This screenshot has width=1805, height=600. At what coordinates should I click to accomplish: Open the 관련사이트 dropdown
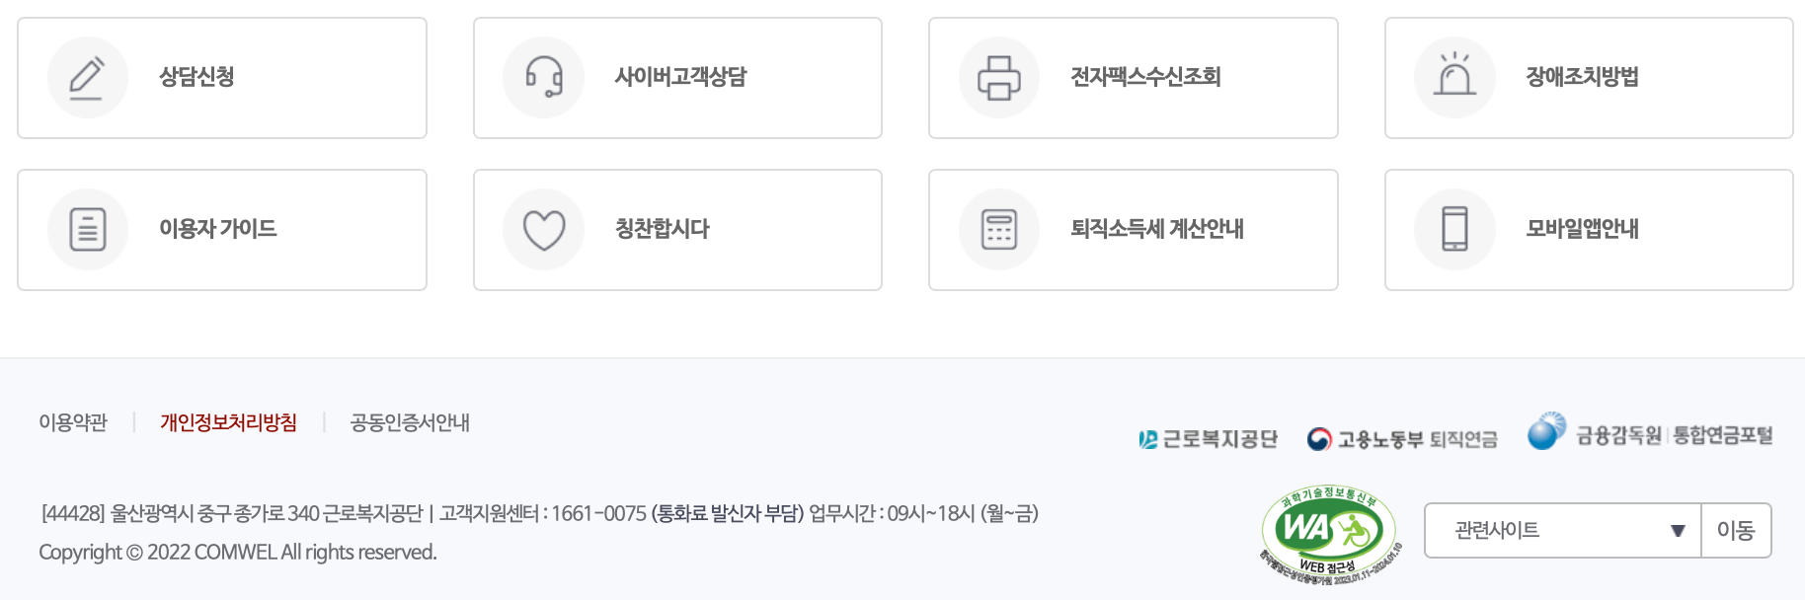click(1560, 530)
